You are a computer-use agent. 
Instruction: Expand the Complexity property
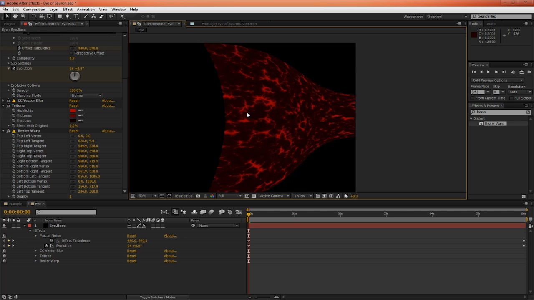pyautogui.click(x=8, y=58)
